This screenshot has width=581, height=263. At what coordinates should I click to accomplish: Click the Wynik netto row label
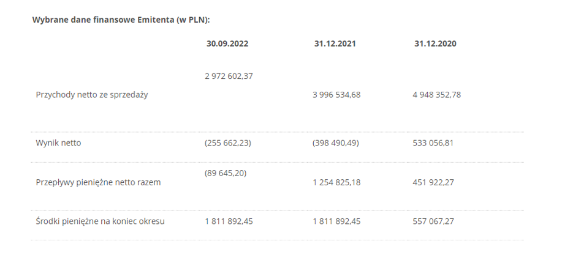pyautogui.click(x=58, y=143)
